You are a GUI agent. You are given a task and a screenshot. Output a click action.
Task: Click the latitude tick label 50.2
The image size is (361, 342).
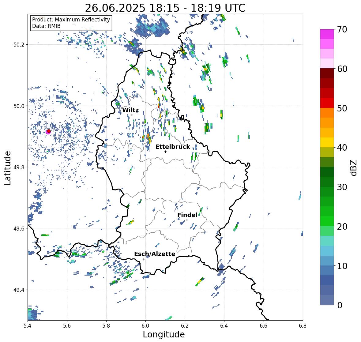pyautogui.click(x=19, y=45)
